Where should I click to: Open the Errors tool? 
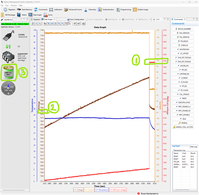48,15
